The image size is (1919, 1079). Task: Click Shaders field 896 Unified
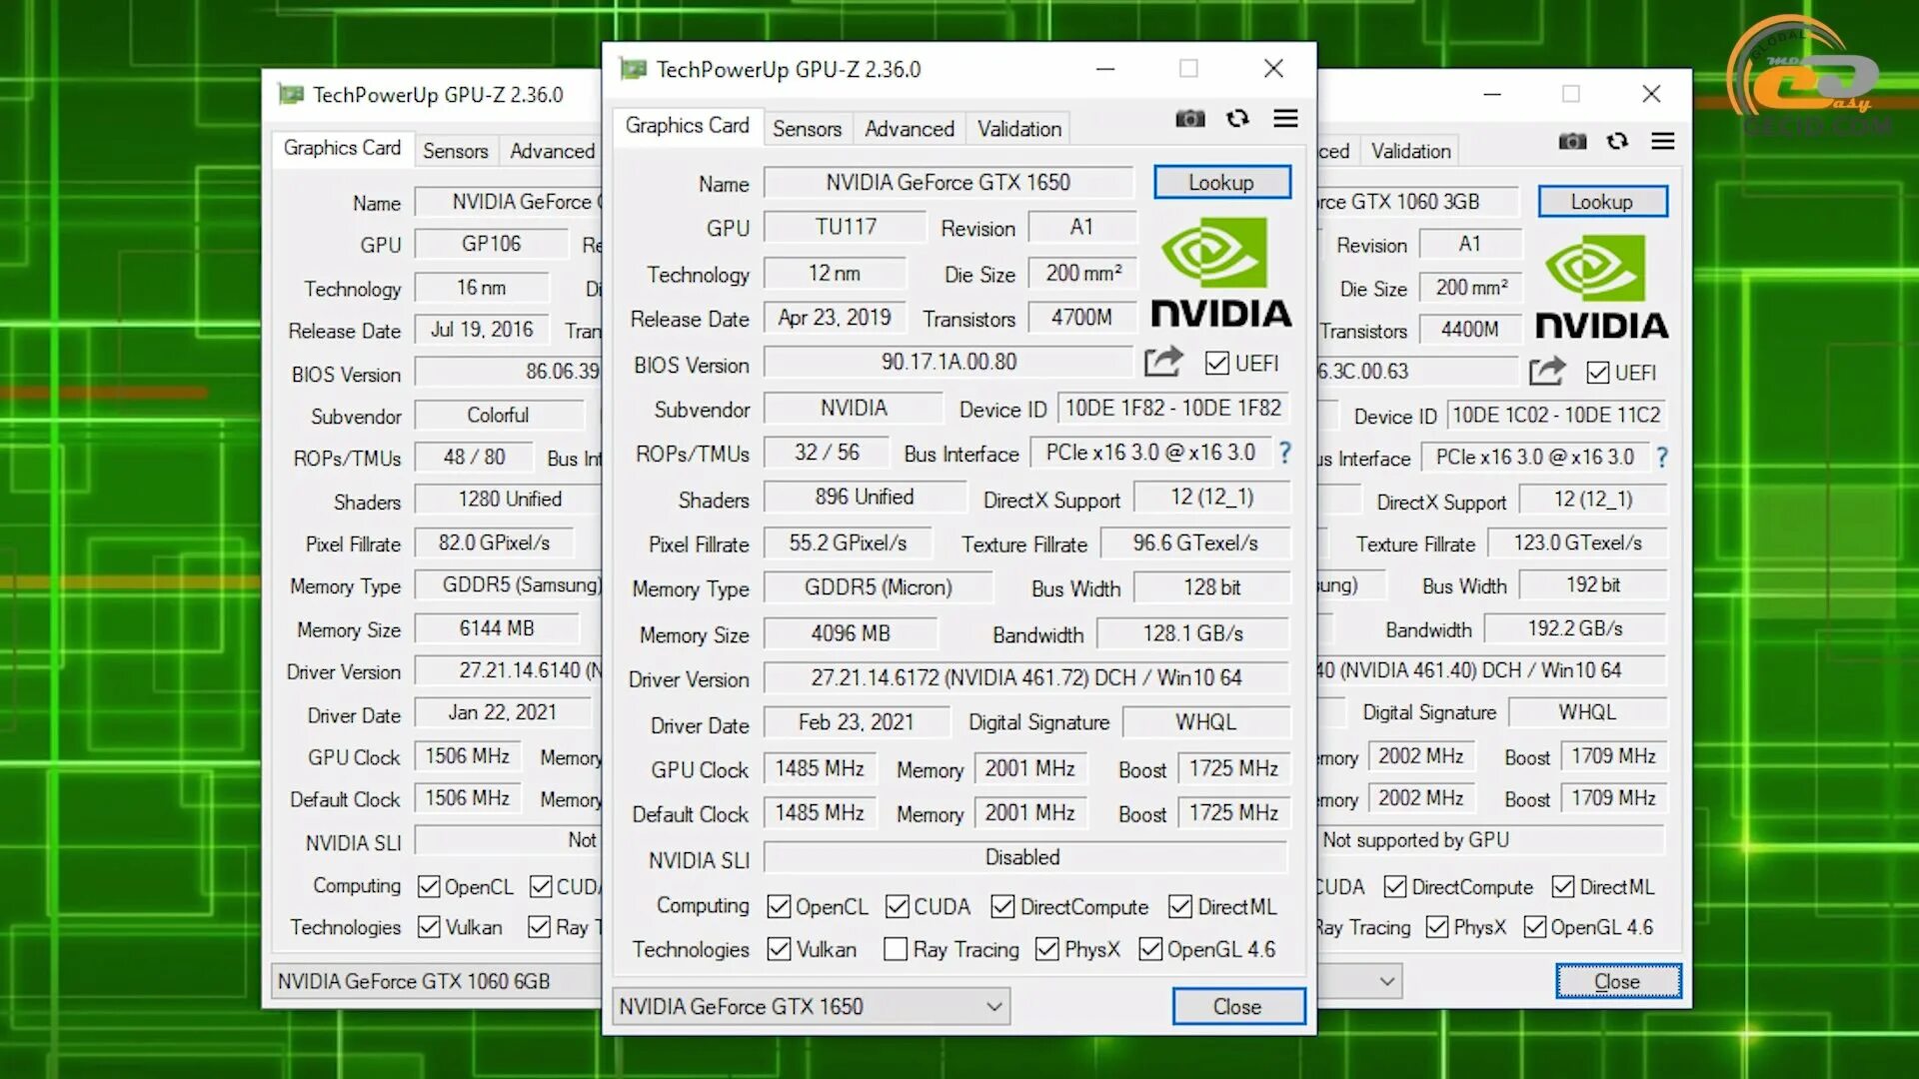click(865, 497)
